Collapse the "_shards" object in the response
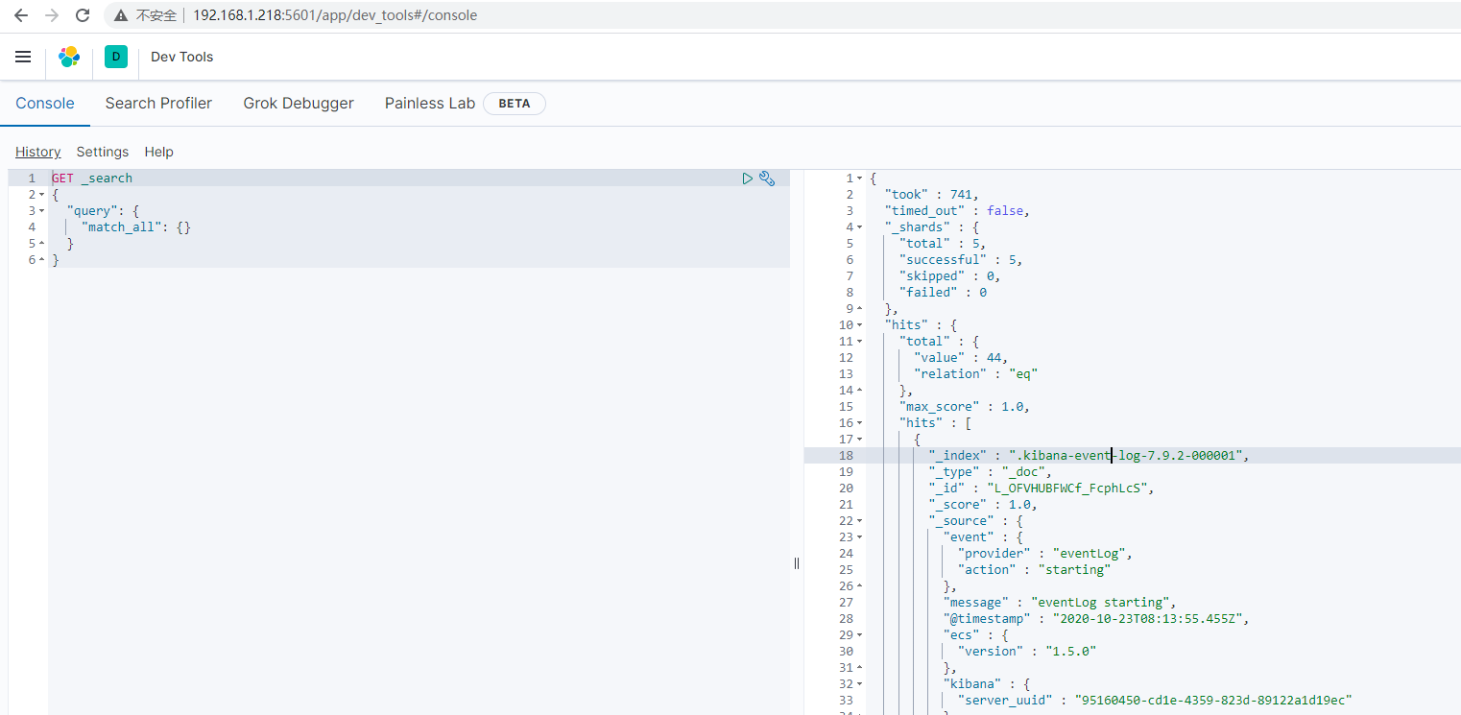The width and height of the screenshot is (1461, 715). tap(859, 227)
